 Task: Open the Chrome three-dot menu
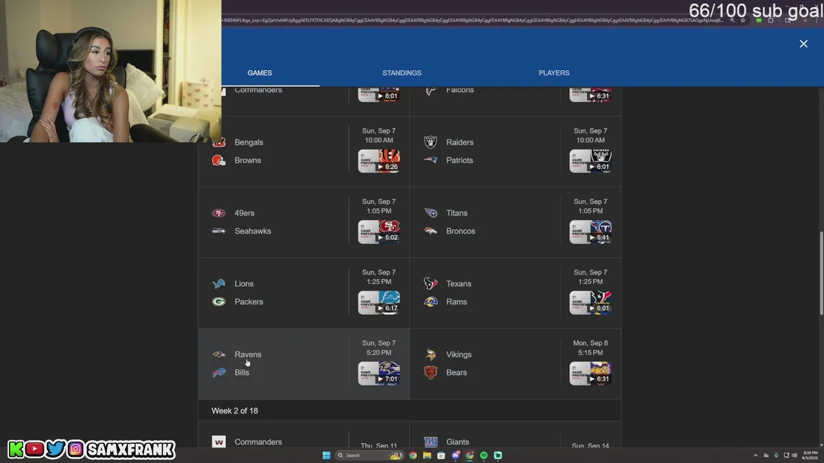coord(816,20)
